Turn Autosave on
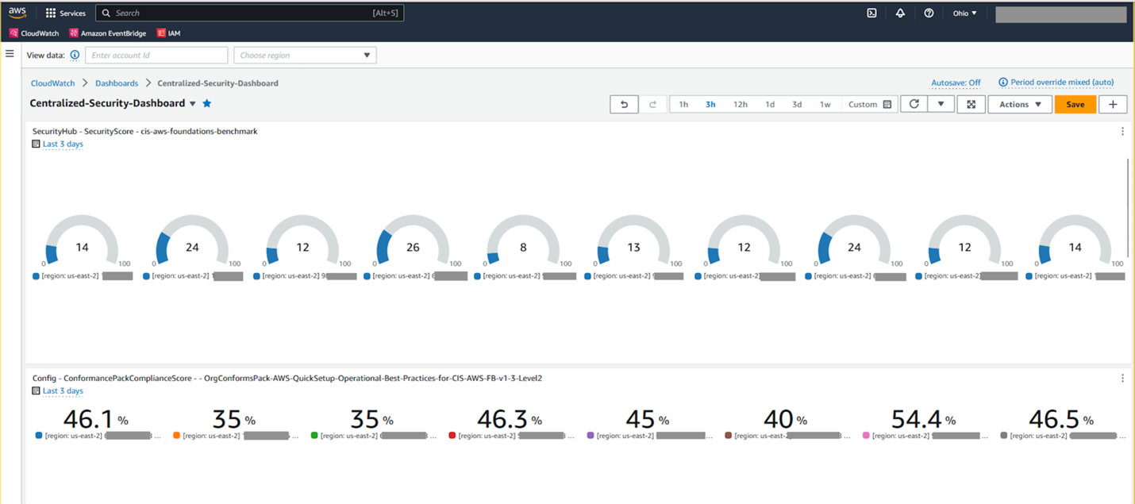The image size is (1135, 504). [956, 82]
